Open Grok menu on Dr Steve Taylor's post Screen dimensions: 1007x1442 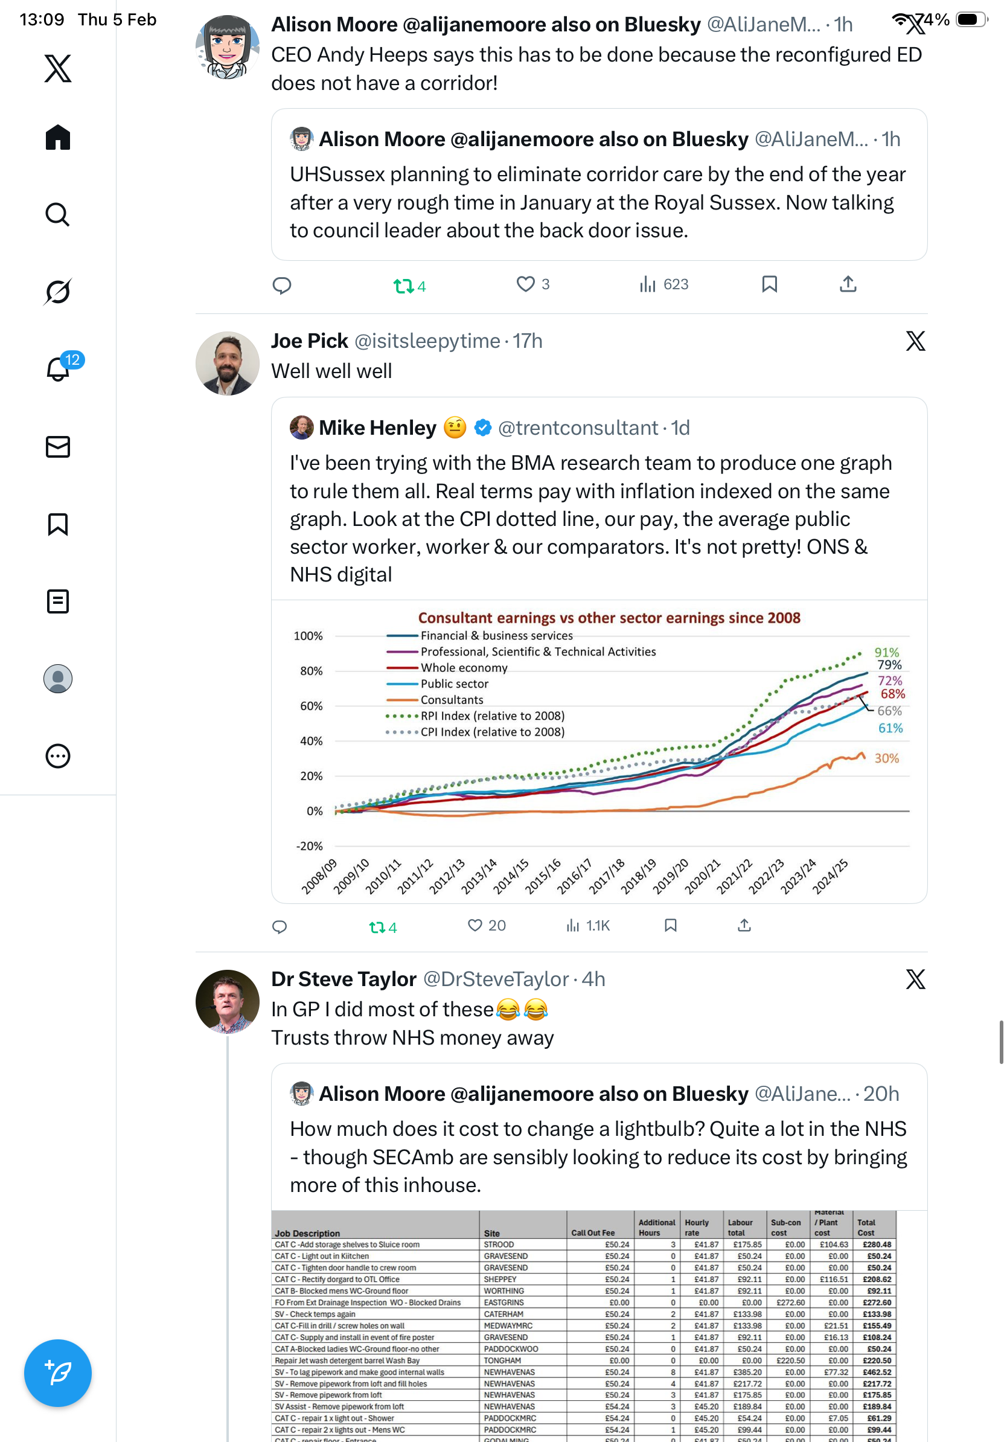[x=915, y=979]
